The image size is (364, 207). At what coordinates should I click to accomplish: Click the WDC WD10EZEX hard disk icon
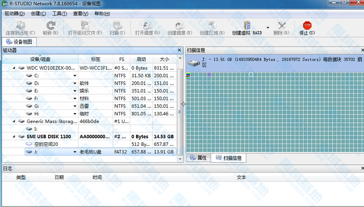click(x=21, y=68)
